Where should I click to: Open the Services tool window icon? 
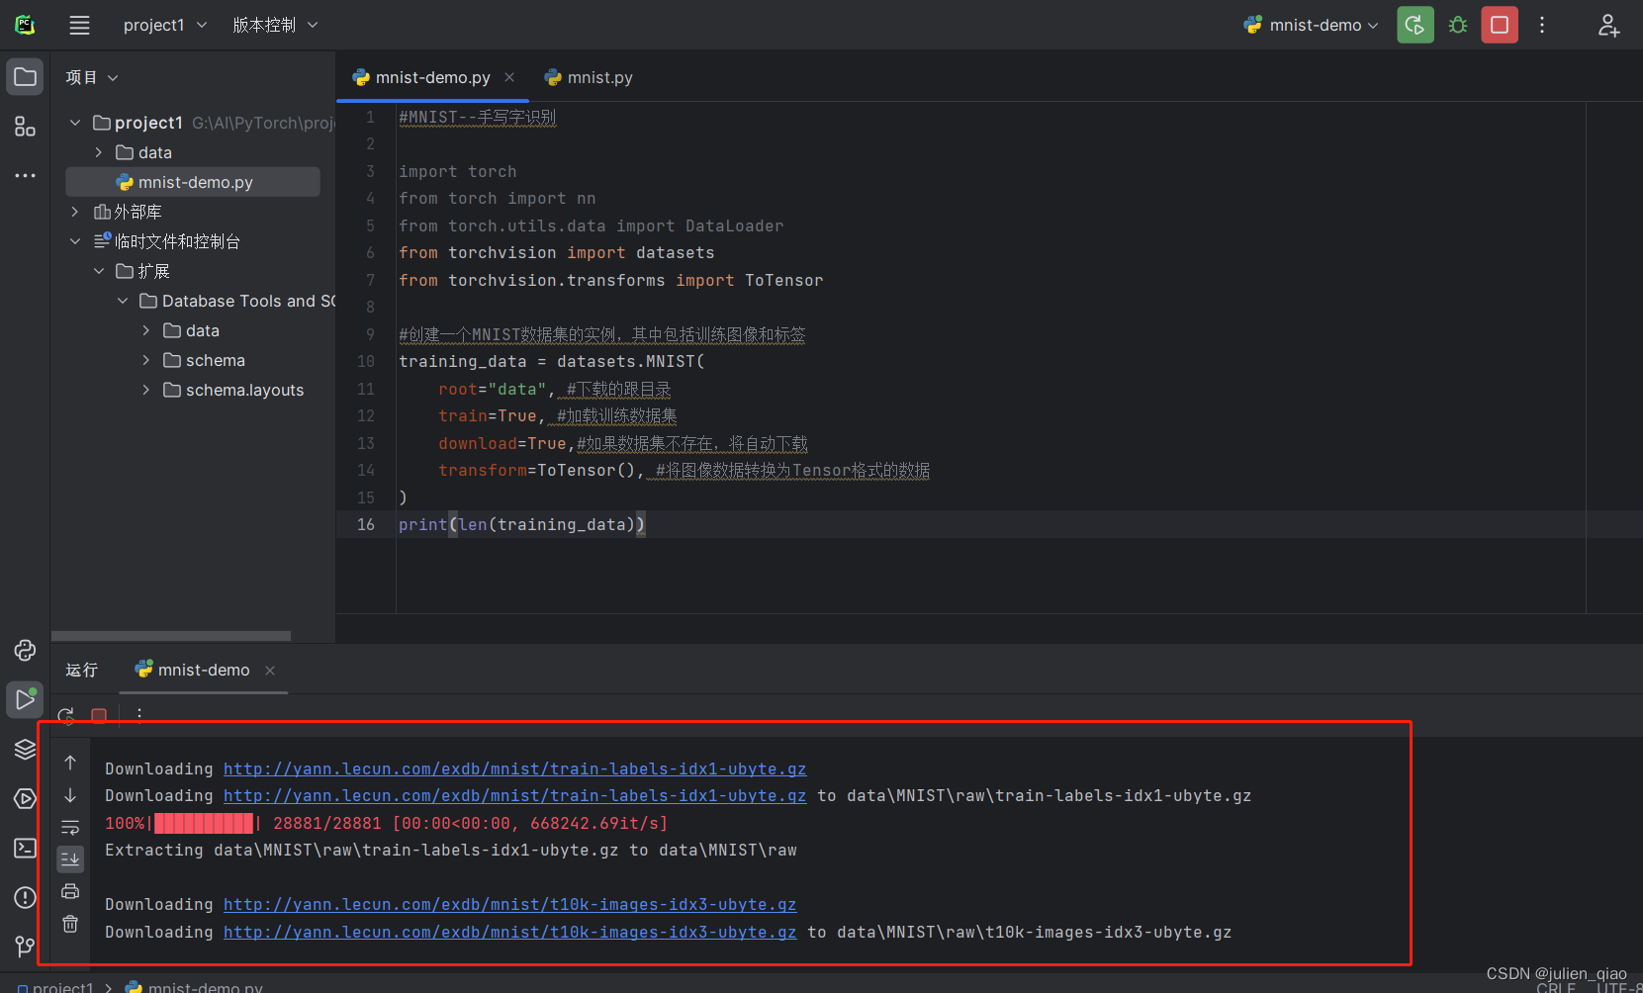tap(25, 798)
